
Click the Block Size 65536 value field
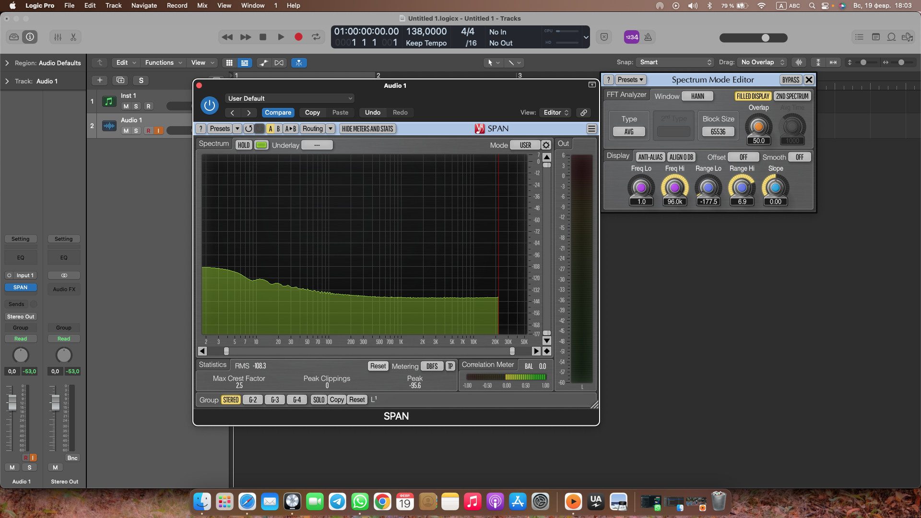[718, 131]
